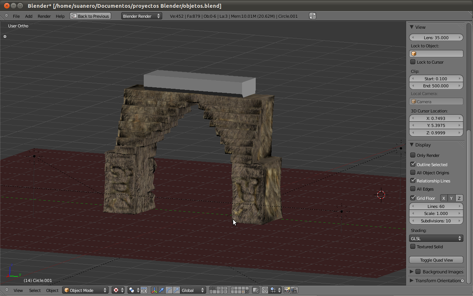Click the translate manipulator arrow icon
The height and width of the screenshot is (296, 473).
pyautogui.click(x=161, y=290)
